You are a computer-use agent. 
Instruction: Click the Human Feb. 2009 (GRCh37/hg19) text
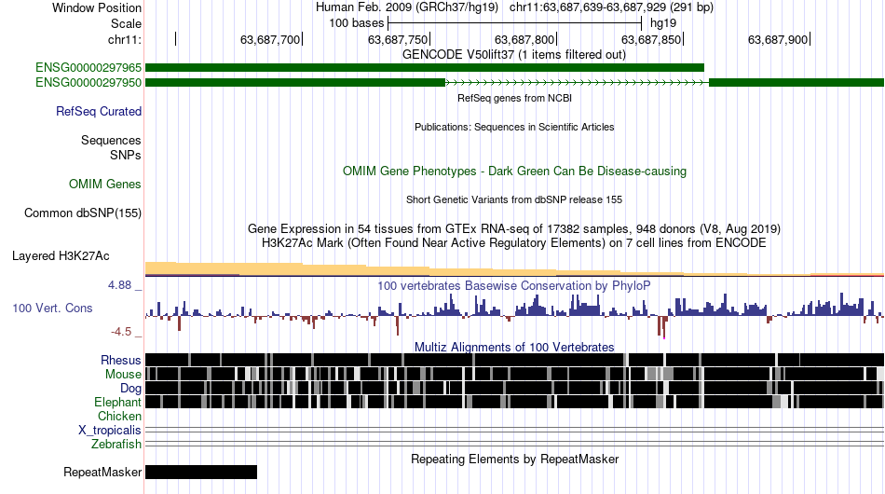pyautogui.click(x=407, y=7)
